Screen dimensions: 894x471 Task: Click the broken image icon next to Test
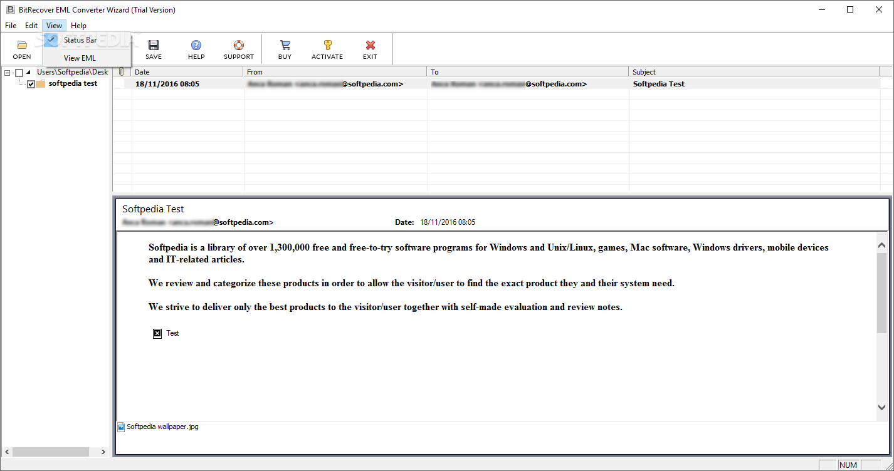[157, 333]
